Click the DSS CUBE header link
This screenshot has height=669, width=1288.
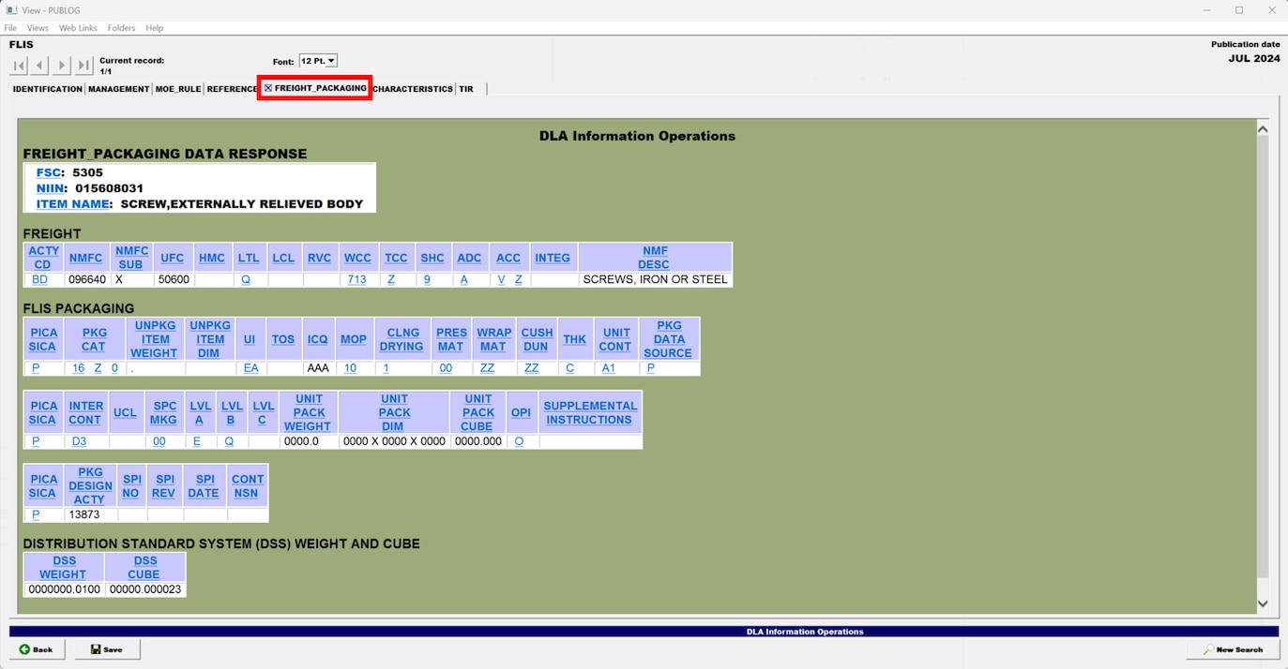(x=144, y=568)
